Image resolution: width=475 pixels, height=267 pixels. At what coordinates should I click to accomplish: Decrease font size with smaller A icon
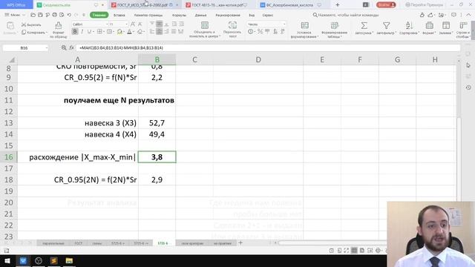tap(140, 24)
